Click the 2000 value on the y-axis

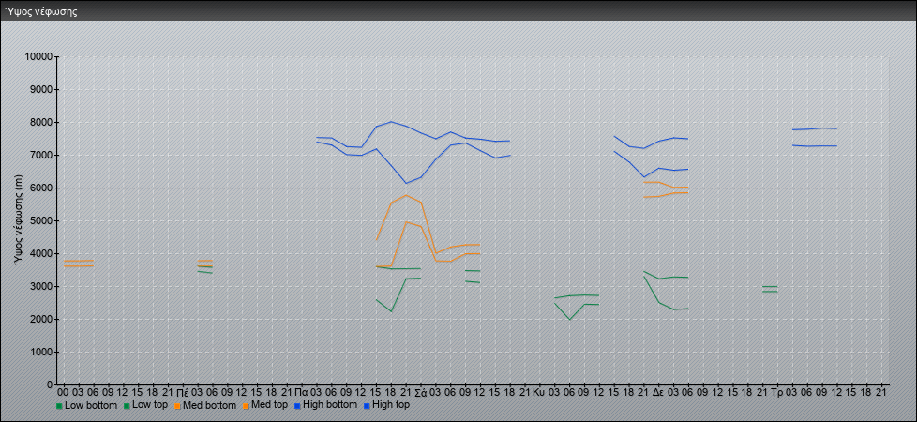coord(41,319)
